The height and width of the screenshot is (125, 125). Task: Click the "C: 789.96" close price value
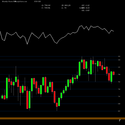click(46, 8)
